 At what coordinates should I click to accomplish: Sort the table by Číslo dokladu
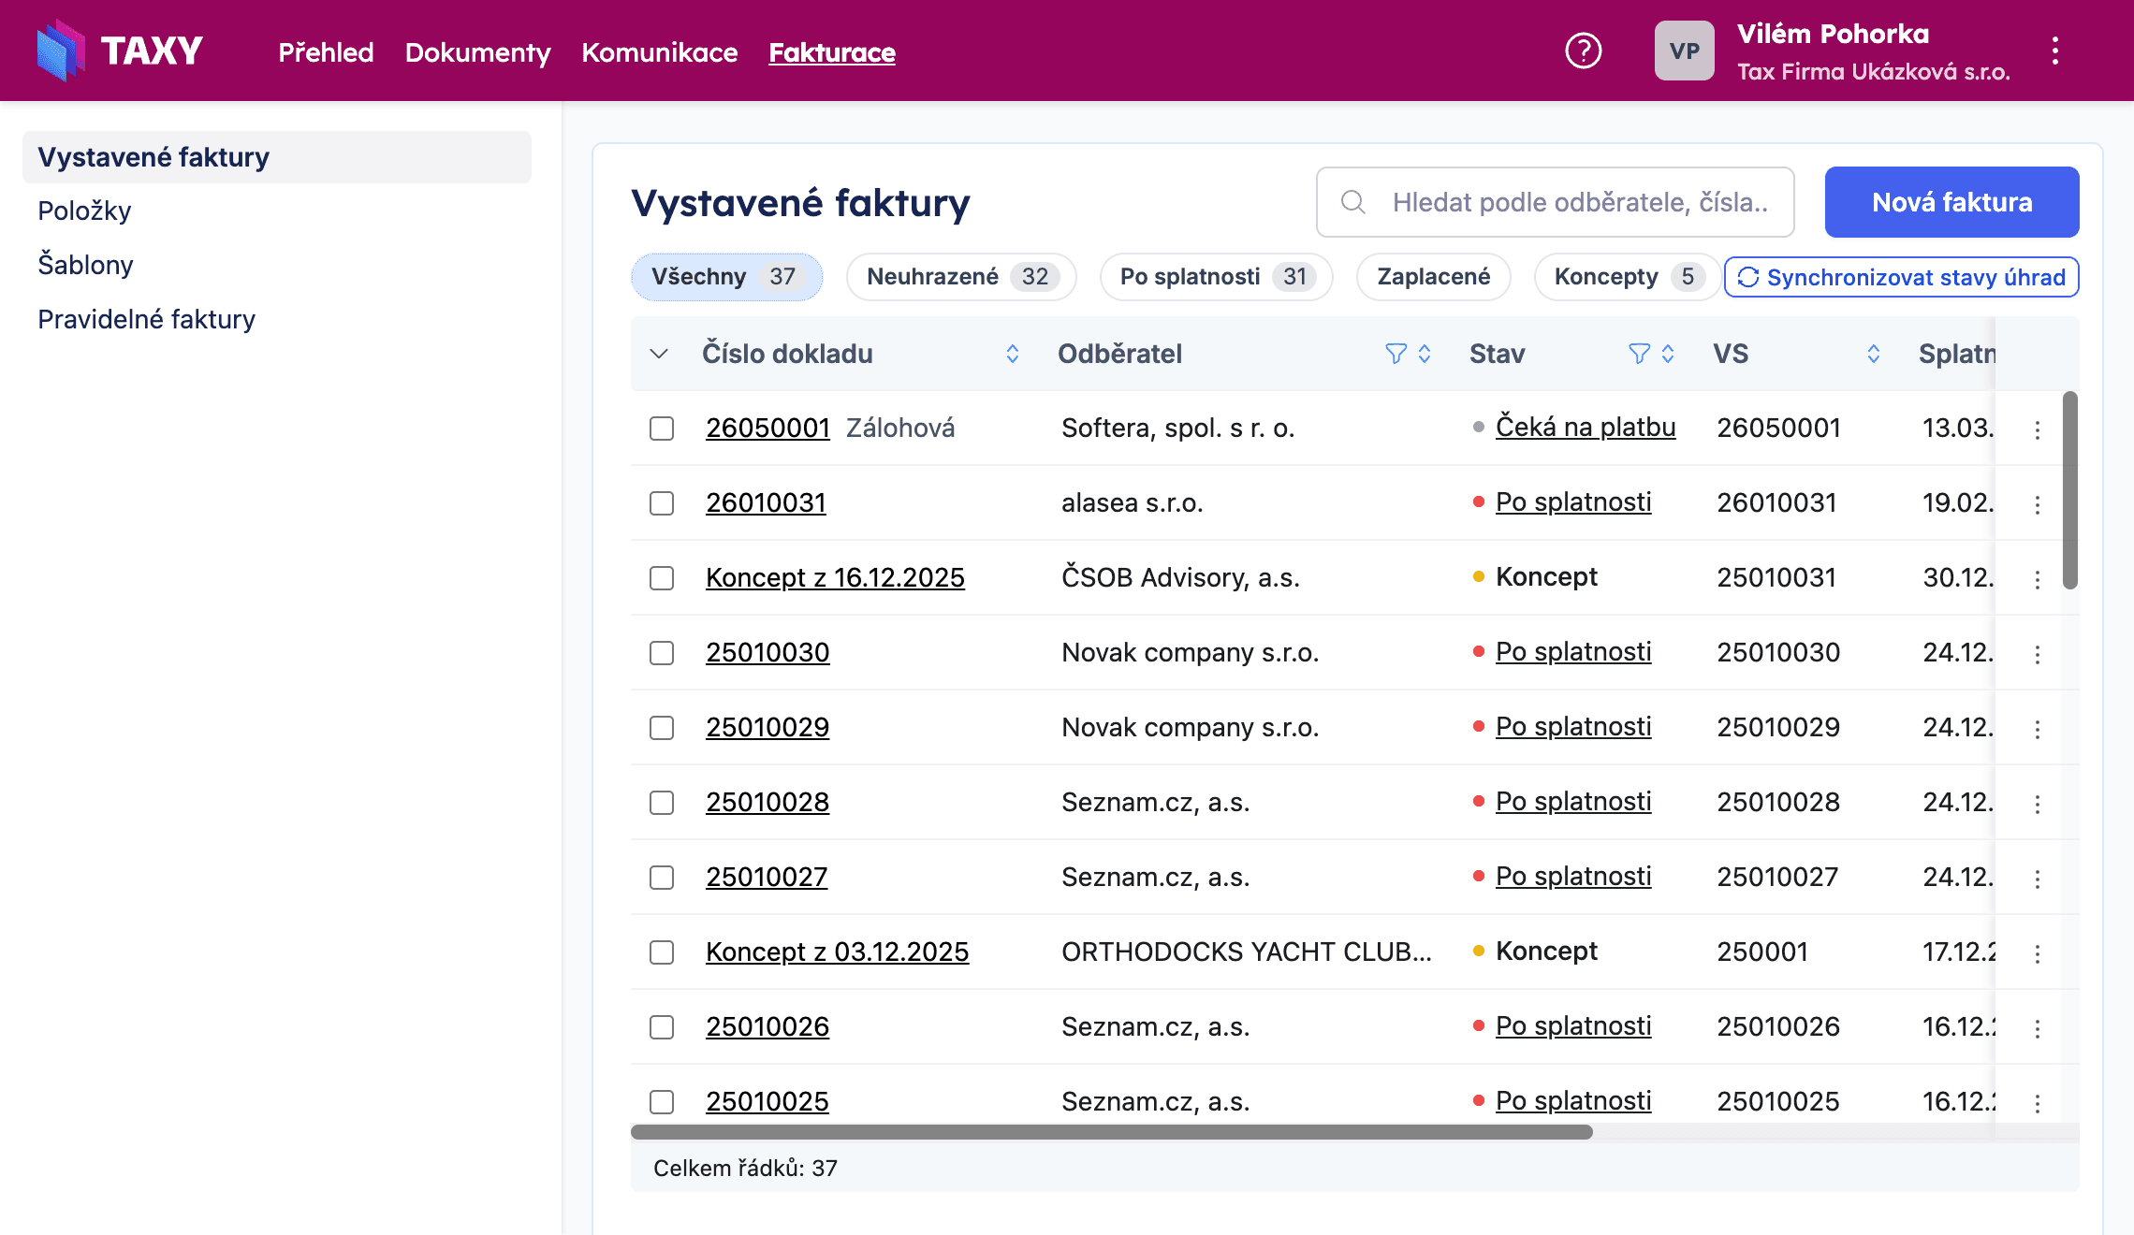coord(1012,354)
